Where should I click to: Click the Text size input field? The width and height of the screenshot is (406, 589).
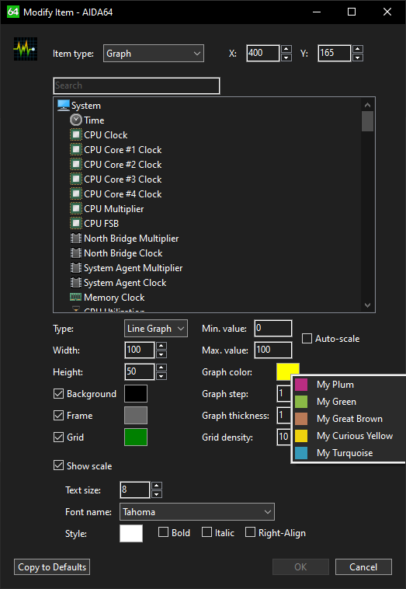pyautogui.click(x=135, y=490)
